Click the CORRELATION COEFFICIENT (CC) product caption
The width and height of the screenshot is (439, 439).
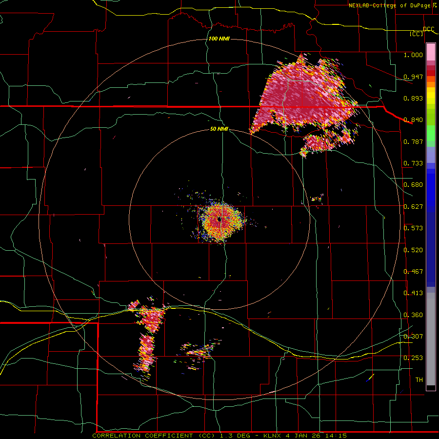click(155, 436)
